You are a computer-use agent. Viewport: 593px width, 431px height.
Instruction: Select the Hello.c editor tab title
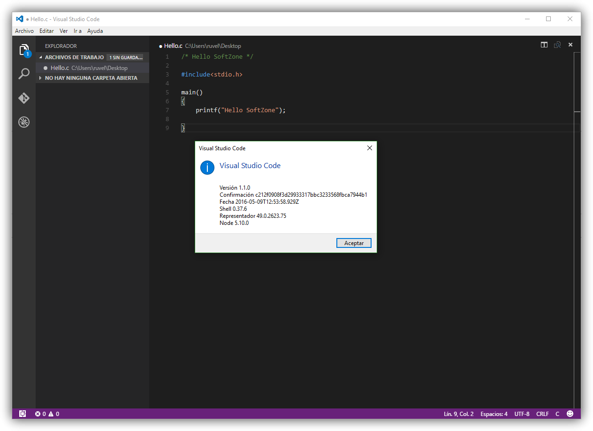tap(173, 46)
